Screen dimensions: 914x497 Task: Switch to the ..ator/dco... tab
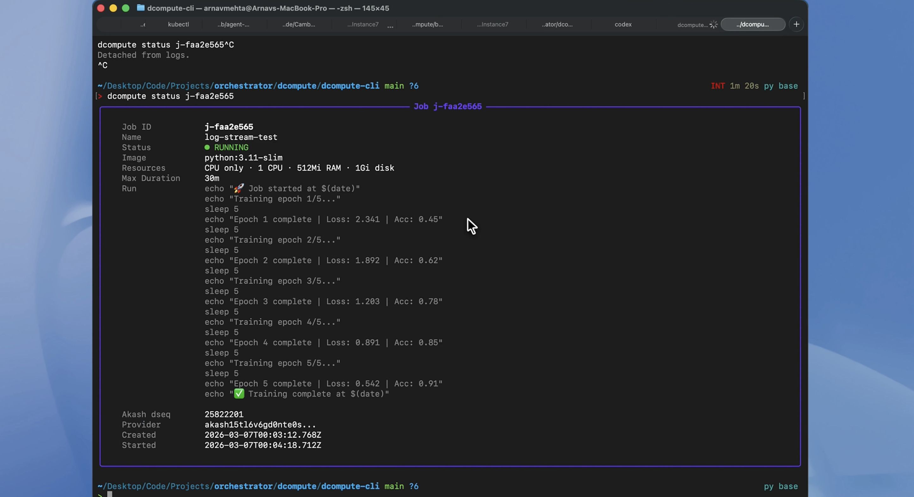point(557,24)
